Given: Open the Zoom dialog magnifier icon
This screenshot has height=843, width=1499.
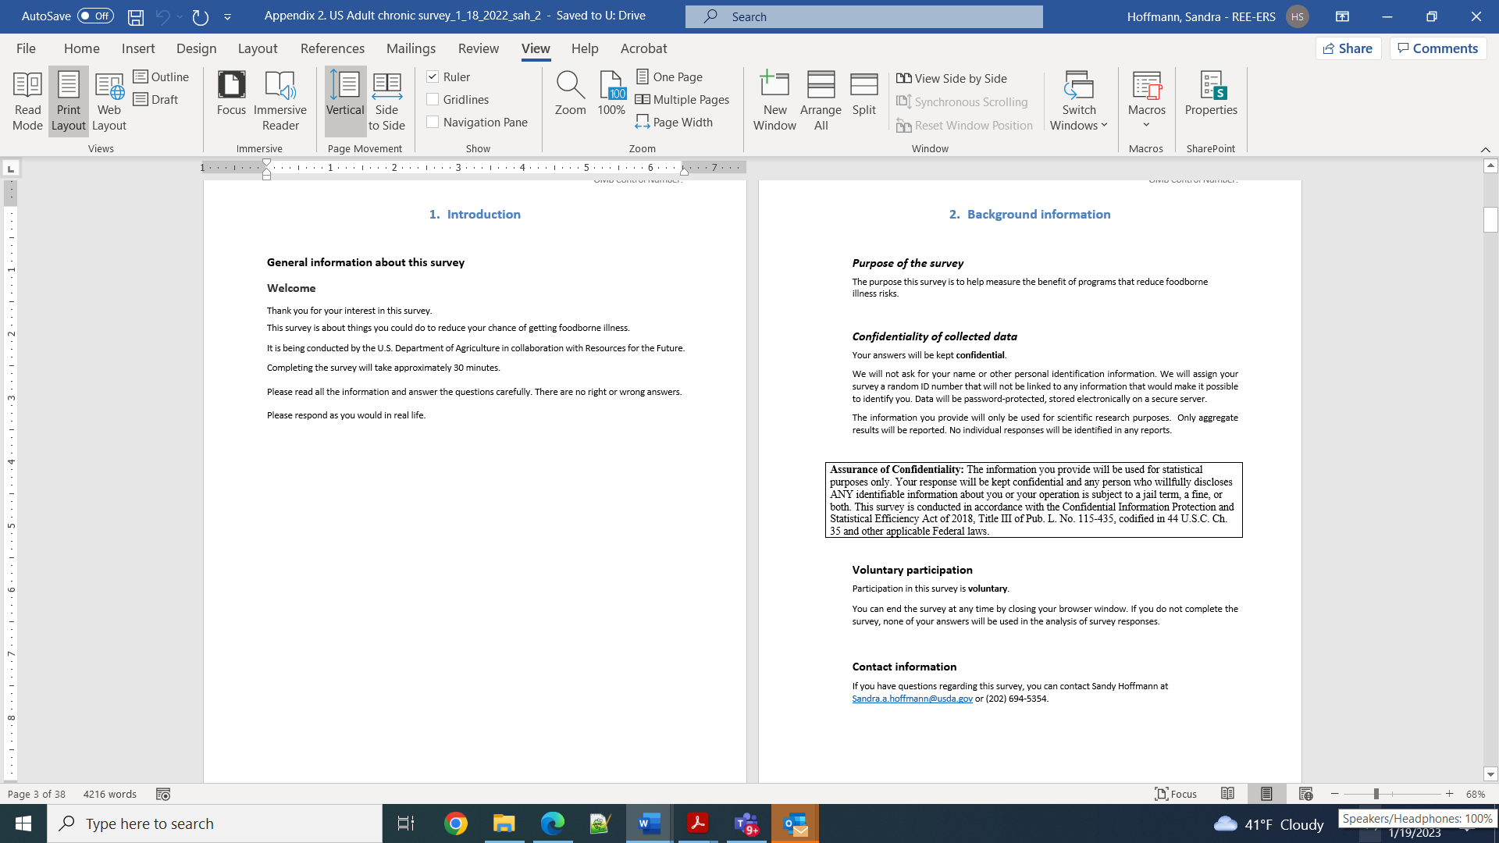Looking at the screenshot, I should click(570, 84).
